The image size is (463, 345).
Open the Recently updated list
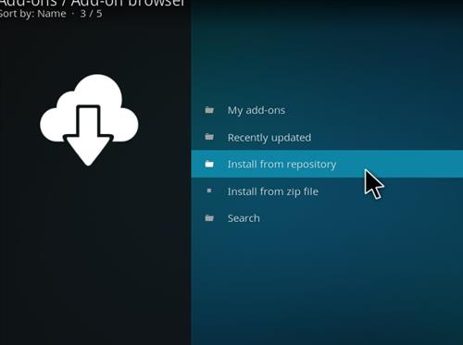tap(269, 138)
